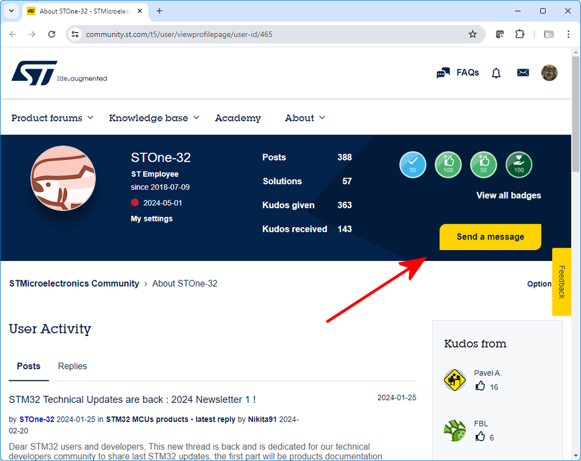
Task: Open the STM32 MCUs products board link
Action: (x=147, y=419)
